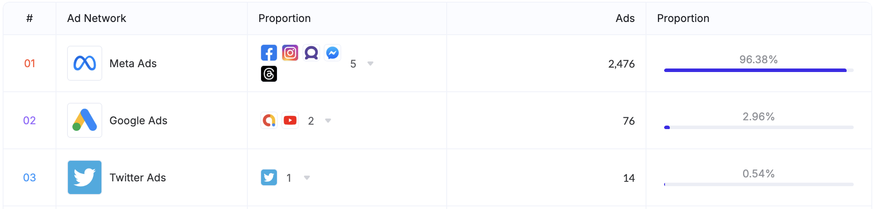Expand the Google Ads platforms dropdown arrow
The width and height of the screenshot is (874, 209).
coord(328,121)
